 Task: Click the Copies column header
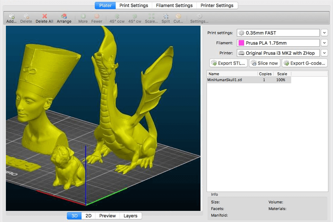point(265,74)
